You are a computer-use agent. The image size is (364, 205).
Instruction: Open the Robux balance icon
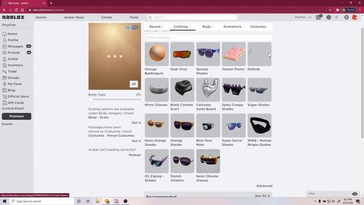pos(329,18)
